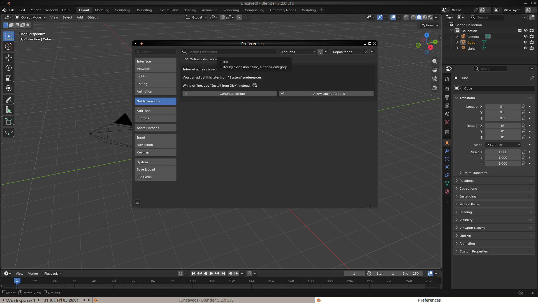This screenshot has width=538, height=303.
Task: Select the Cursor tool in the toolbar
Action: coord(9,46)
